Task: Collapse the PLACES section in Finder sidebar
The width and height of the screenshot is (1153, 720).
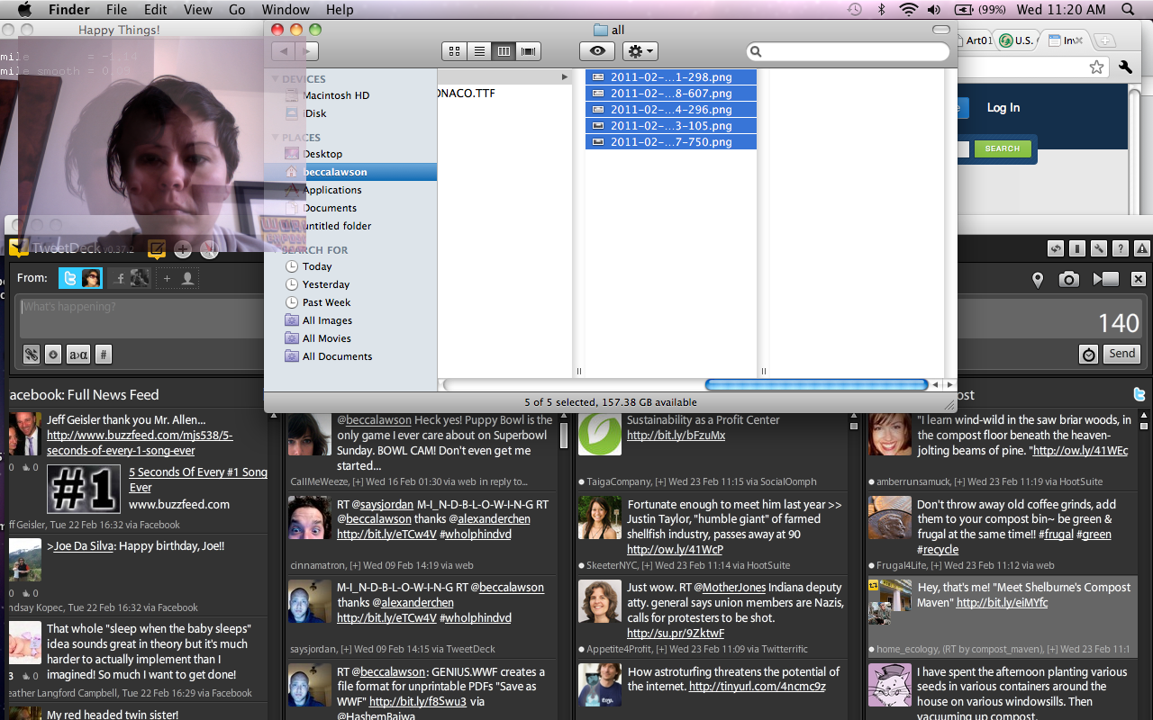Action: pyautogui.click(x=276, y=138)
